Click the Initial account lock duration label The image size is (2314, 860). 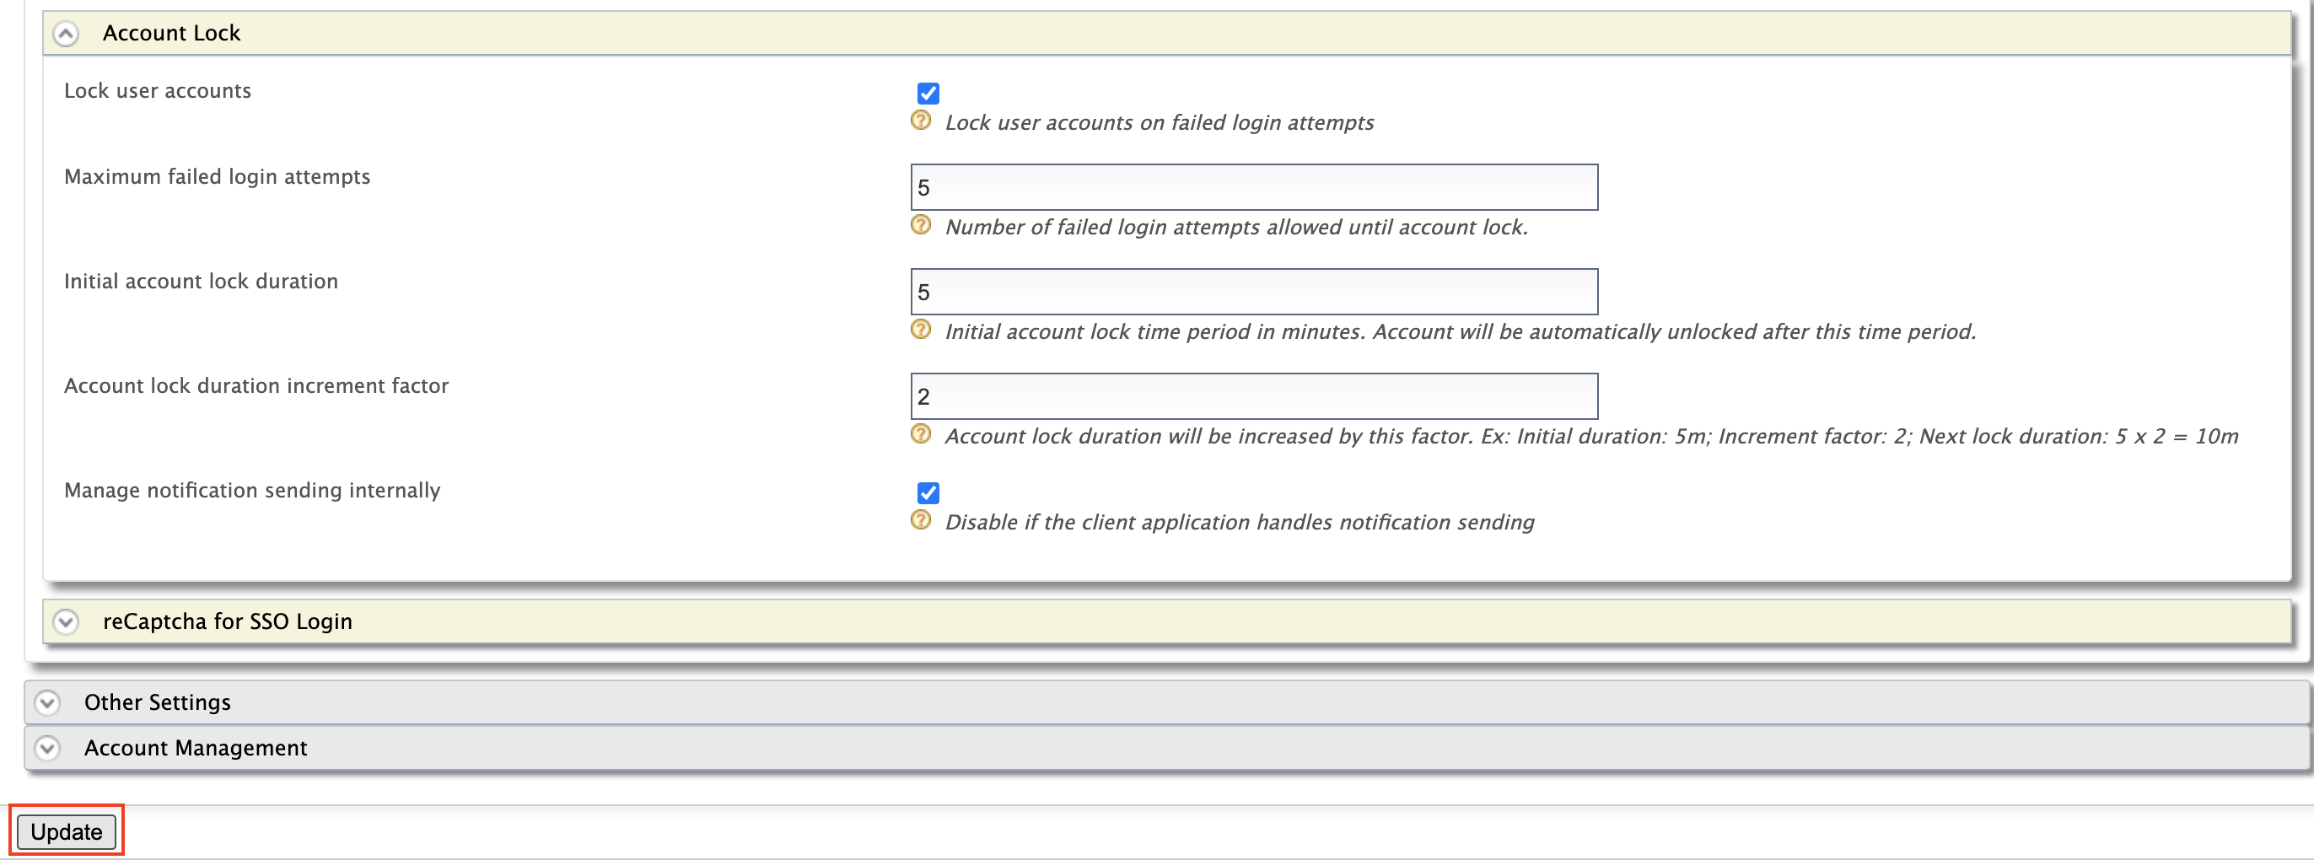(x=202, y=281)
